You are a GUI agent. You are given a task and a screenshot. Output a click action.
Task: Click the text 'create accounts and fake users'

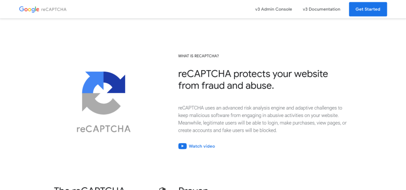[x=210, y=130]
